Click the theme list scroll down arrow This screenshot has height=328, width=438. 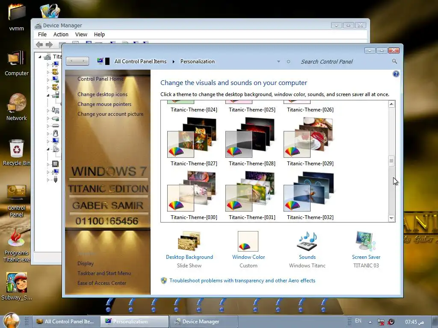[392, 218]
